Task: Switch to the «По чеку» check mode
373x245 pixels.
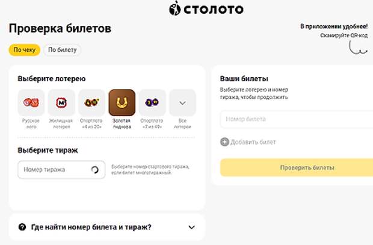Action: [x=24, y=50]
